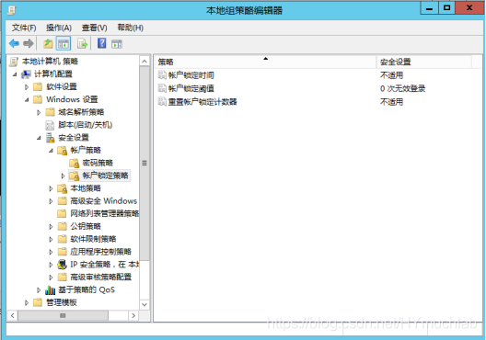
Task: Click the 帐户锁定策略 folder icon
Action: [74, 176]
